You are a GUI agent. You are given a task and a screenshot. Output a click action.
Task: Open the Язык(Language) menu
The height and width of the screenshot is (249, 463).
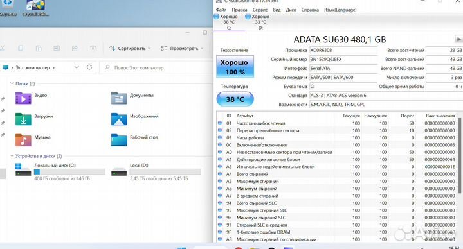[340, 10]
